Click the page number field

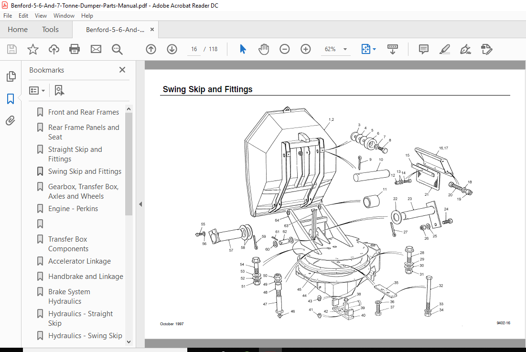[x=194, y=49]
